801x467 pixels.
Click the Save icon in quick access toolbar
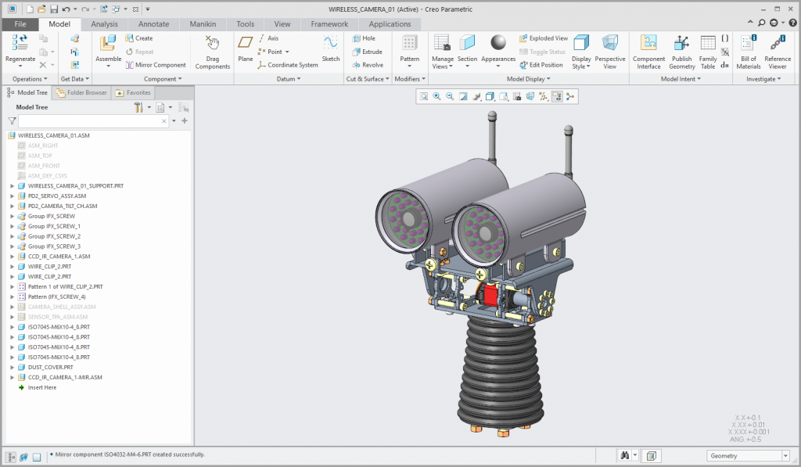click(54, 9)
